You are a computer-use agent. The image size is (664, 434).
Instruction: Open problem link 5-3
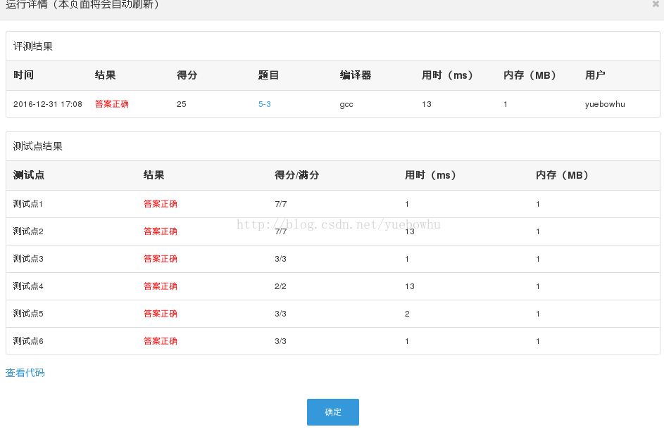click(265, 104)
